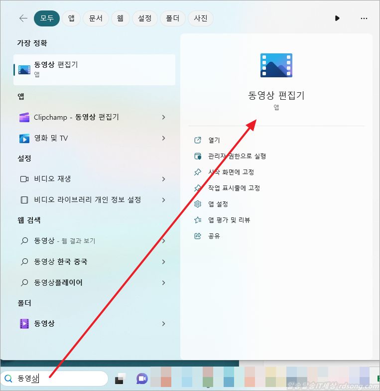This screenshot has height=391, width=380.
Task: Select the 사진 filter tab
Action: [x=201, y=18]
